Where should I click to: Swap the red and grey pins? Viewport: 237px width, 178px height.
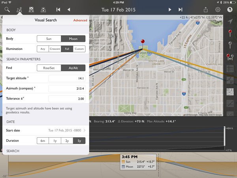[x=230, y=57]
